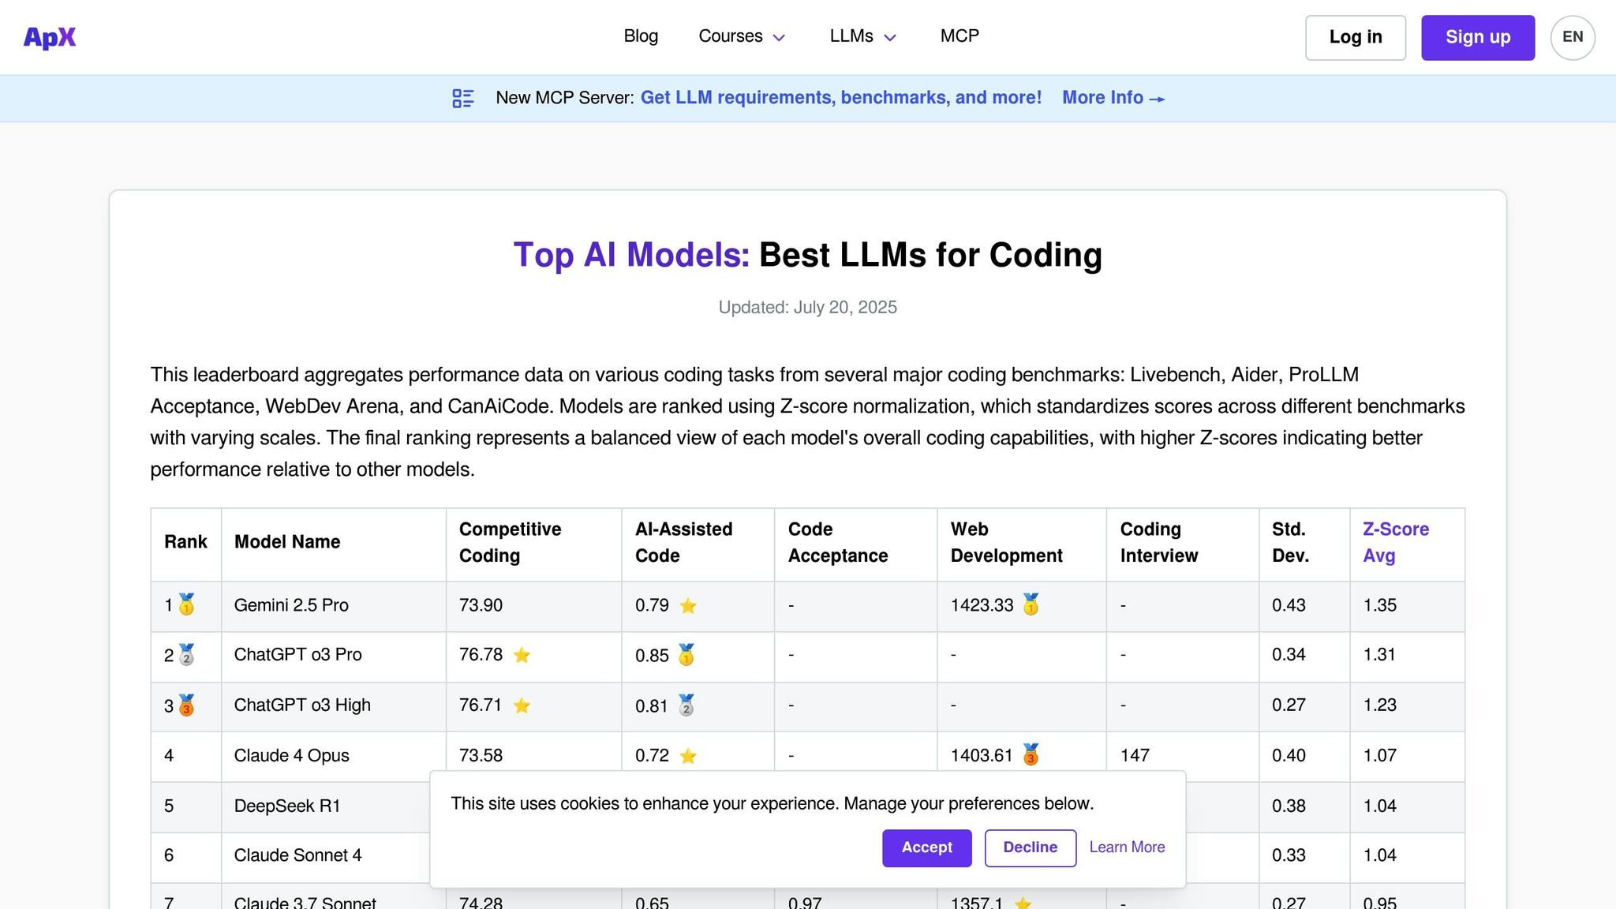The image size is (1616, 909).
Task: Click the LLM requirements and benchmarks link
Action: point(840,97)
